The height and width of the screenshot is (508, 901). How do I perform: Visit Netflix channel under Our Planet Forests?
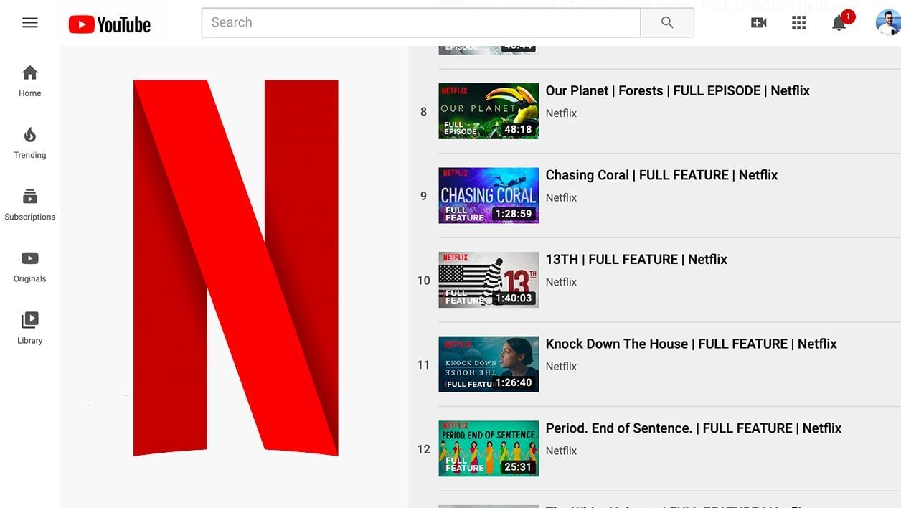coord(561,113)
